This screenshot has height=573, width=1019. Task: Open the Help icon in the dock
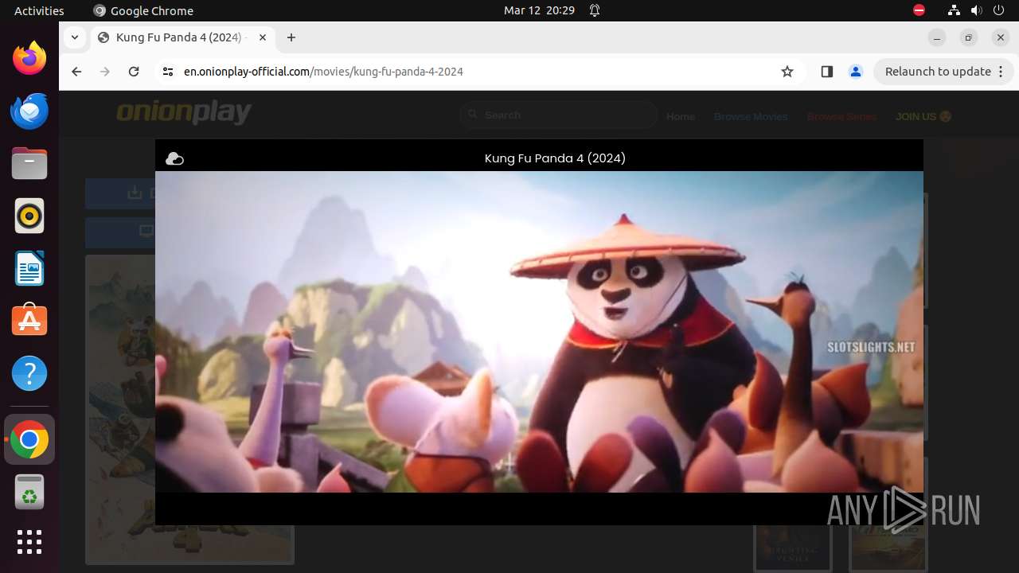[29, 373]
